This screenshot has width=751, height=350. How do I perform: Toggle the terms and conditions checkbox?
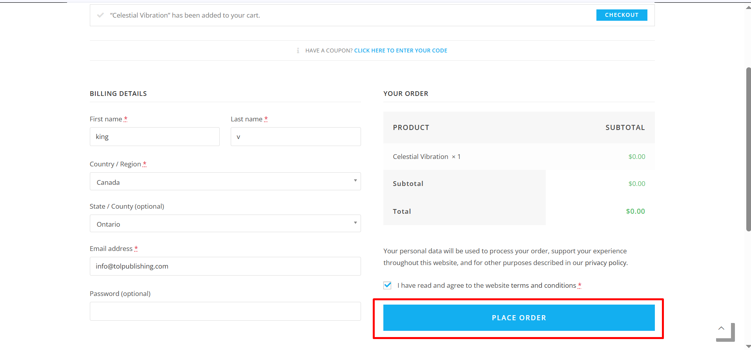point(387,285)
